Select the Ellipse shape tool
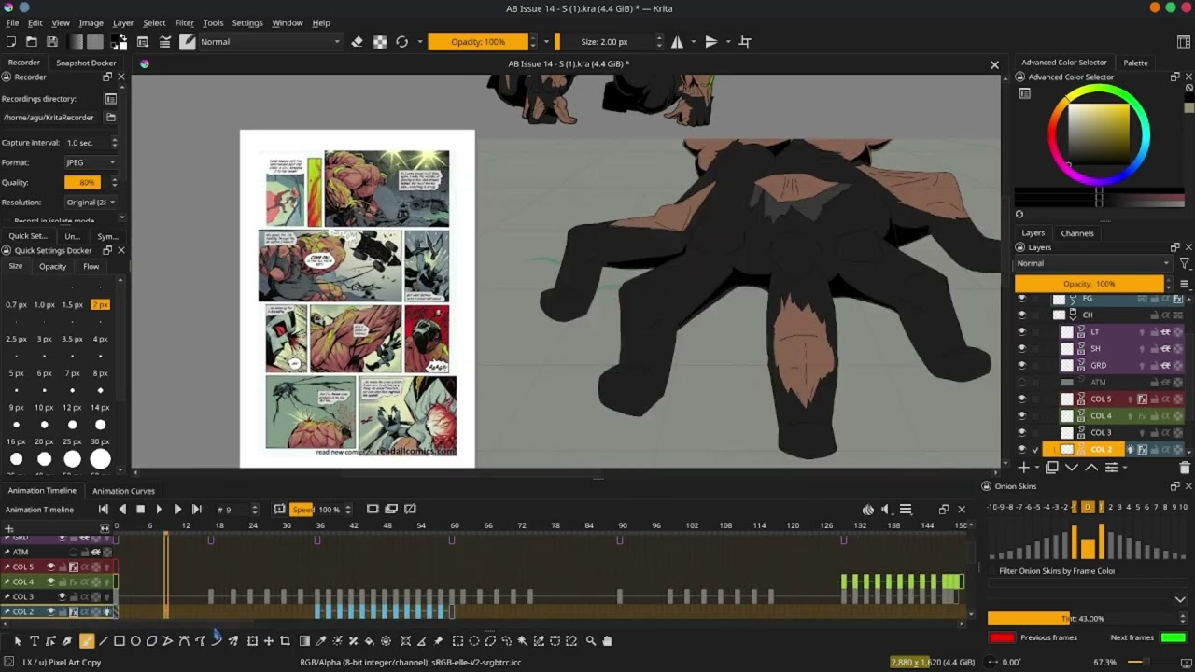The width and height of the screenshot is (1195, 672). [135, 641]
